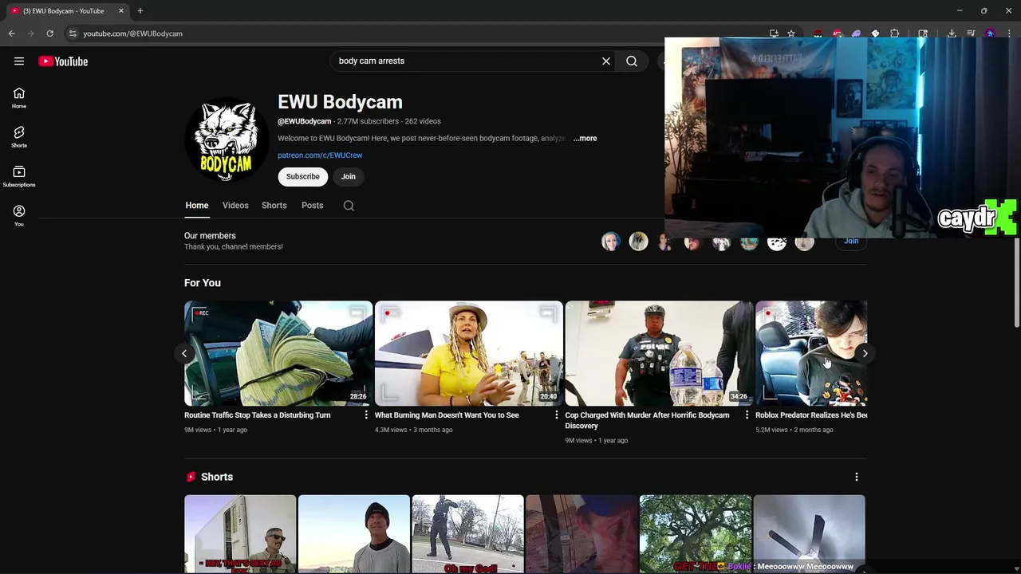Click the magnifier search button

pyautogui.click(x=632, y=61)
